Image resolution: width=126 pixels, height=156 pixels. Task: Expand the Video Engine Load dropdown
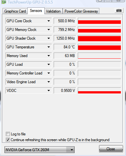tap(49, 82)
